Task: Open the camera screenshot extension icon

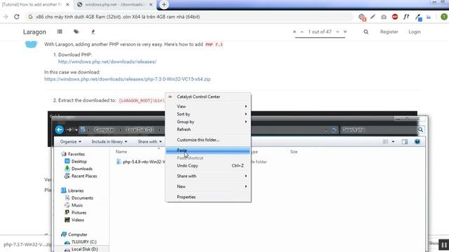Action: (x=384, y=17)
